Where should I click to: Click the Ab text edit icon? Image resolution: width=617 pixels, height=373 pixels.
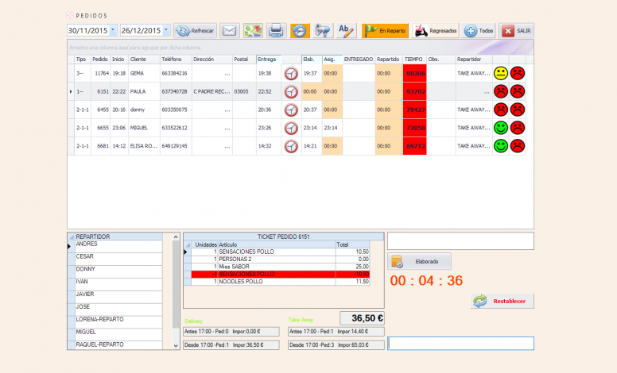346,31
